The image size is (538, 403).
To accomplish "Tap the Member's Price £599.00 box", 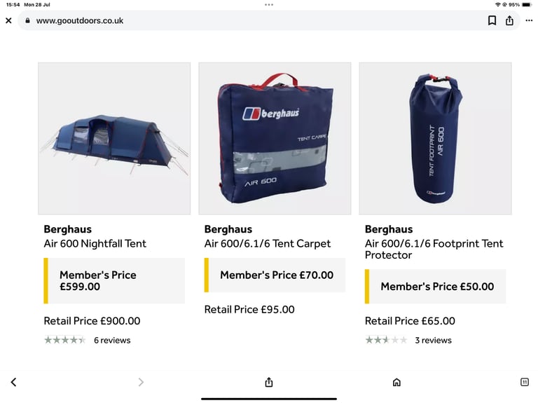I will (x=114, y=281).
